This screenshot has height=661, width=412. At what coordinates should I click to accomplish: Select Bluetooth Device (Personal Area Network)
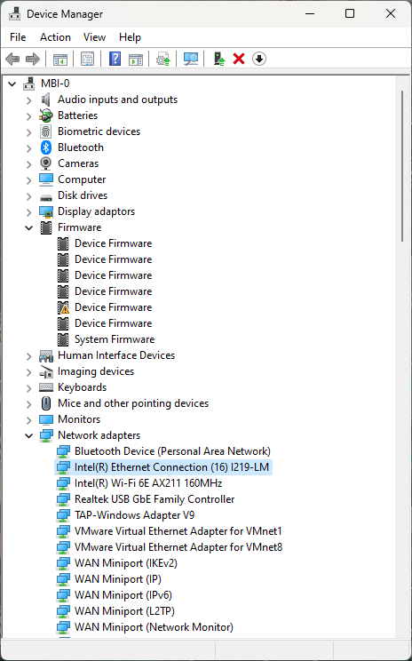[172, 451]
